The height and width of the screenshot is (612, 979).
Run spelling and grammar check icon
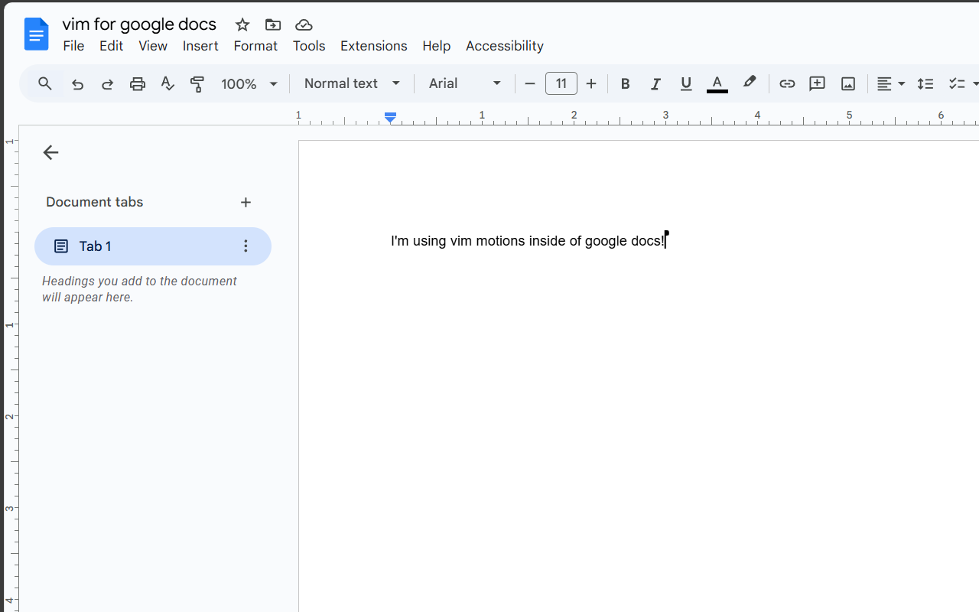point(168,84)
